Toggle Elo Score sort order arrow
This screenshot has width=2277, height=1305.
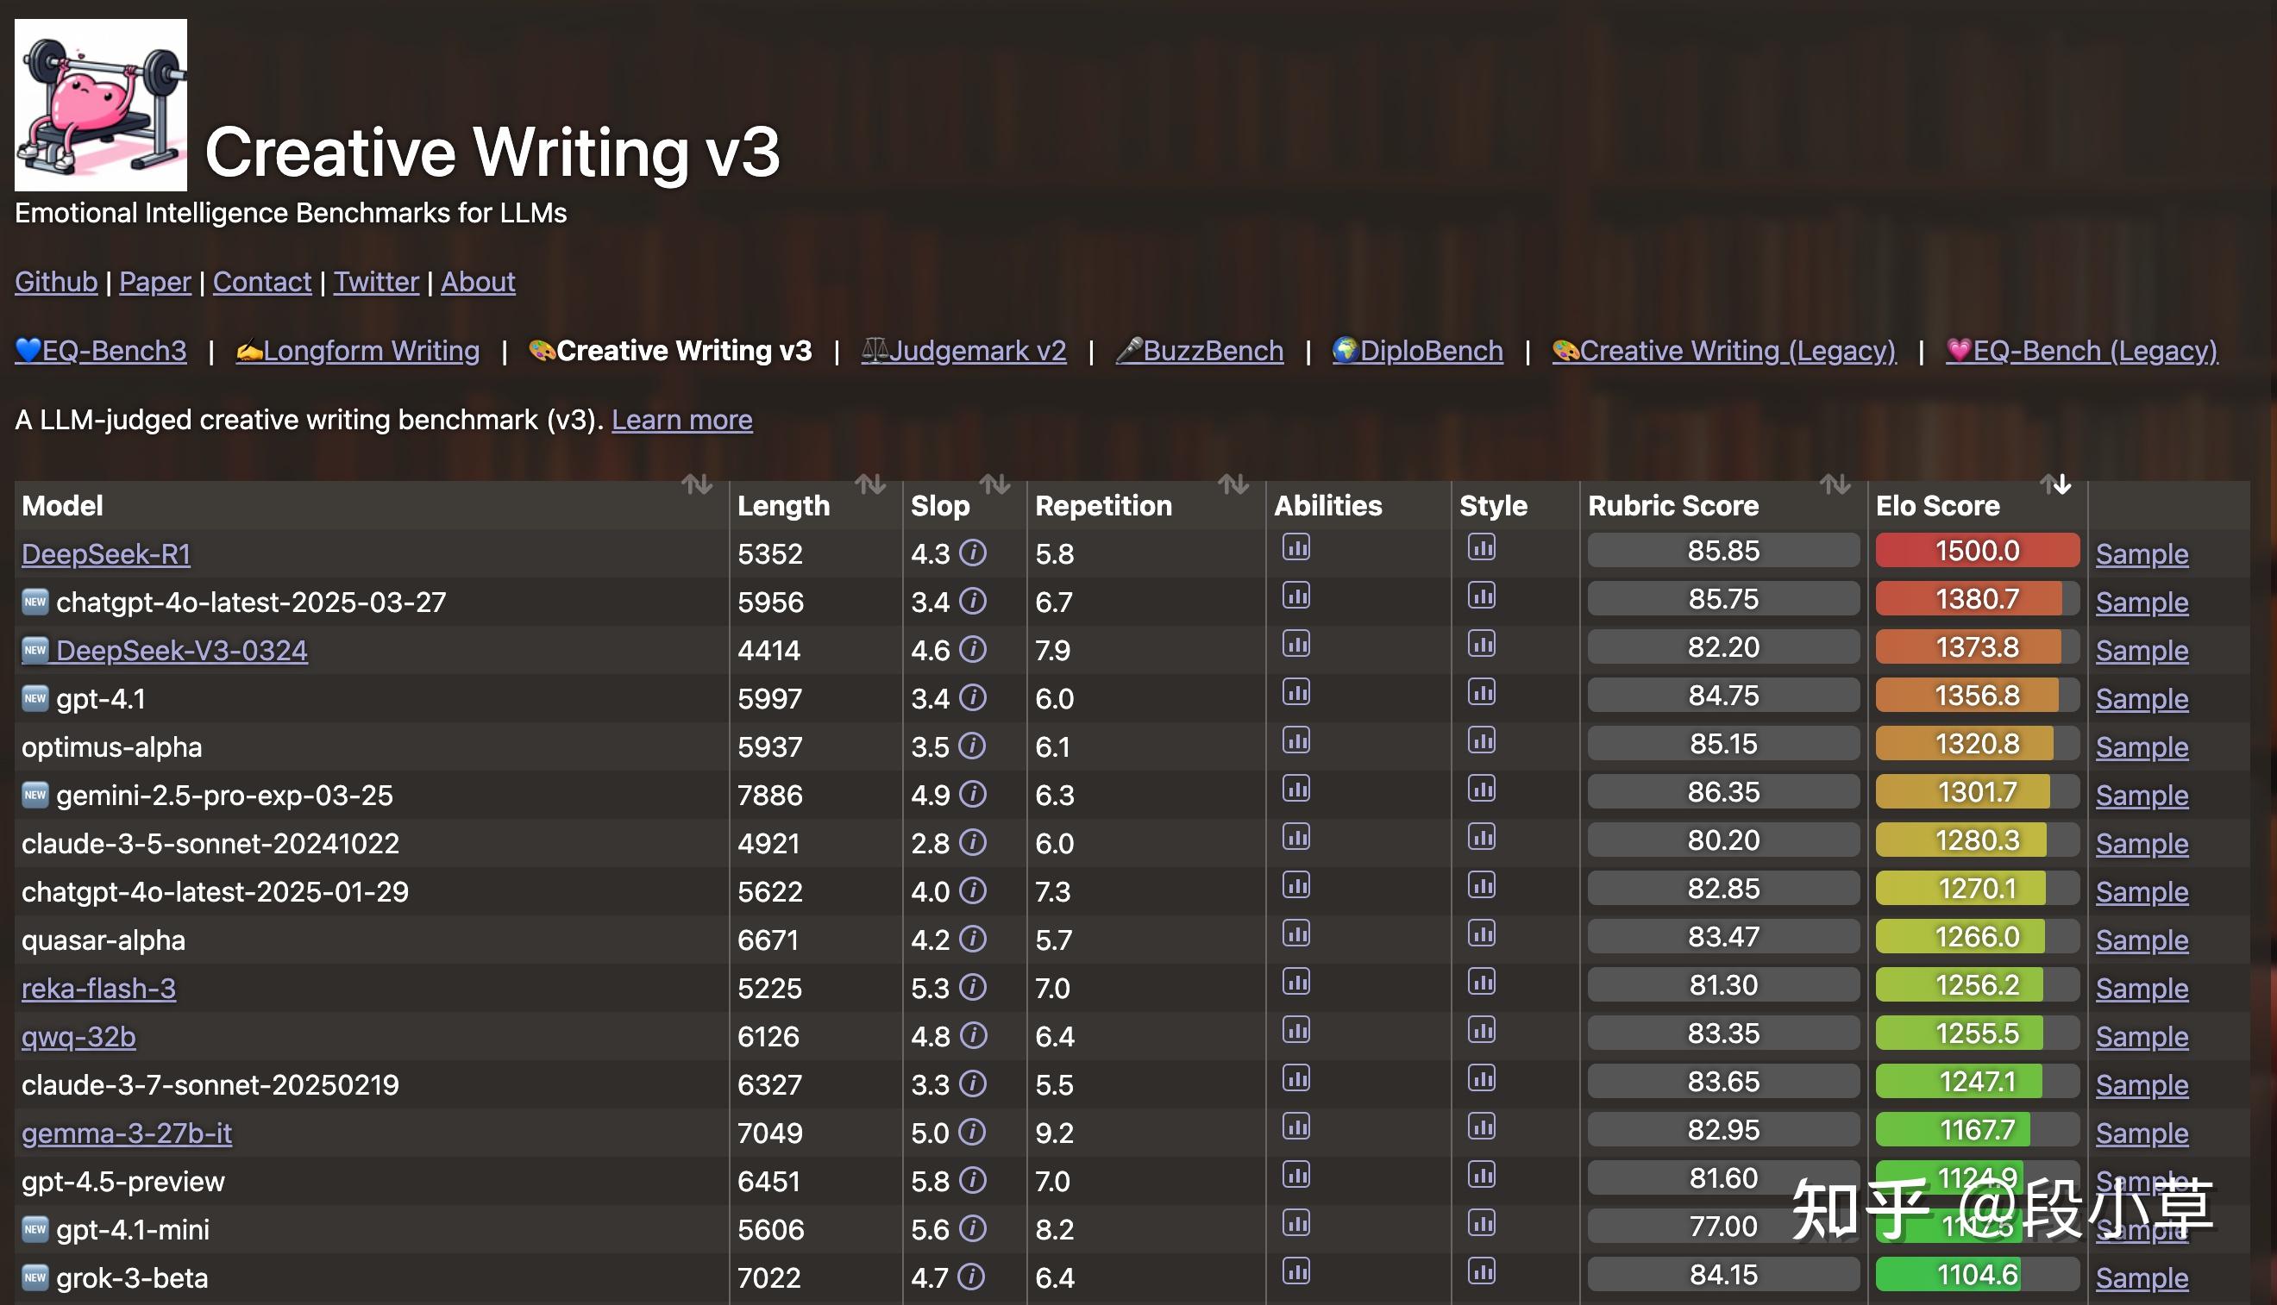pyautogui.click(x=2054, y=485)
